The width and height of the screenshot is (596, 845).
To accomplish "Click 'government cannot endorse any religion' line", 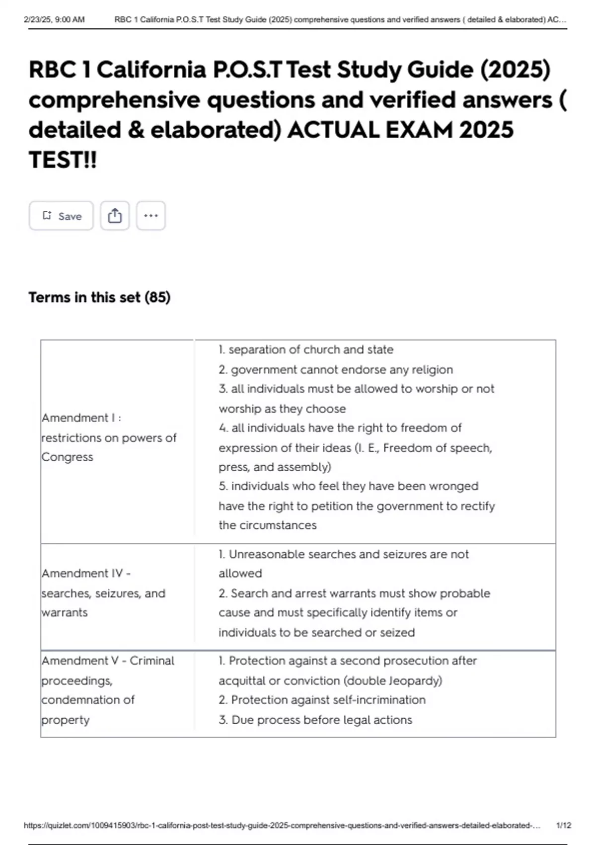I will click(336, 370).
